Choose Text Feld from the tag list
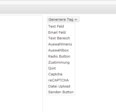Image resolution: width=116 pixels, height=112 pixels. [x=56, y=26]
